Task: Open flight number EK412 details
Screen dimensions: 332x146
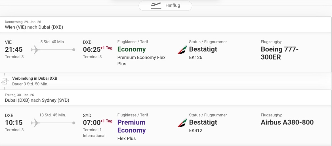Action: pyautogui.click(x=196, y=130)
